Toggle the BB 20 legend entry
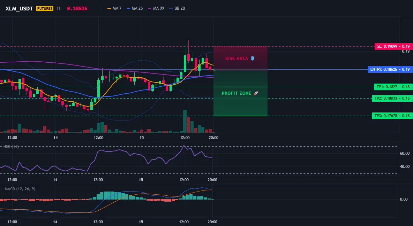Screen dimensions: 413x226 point(177,8)
